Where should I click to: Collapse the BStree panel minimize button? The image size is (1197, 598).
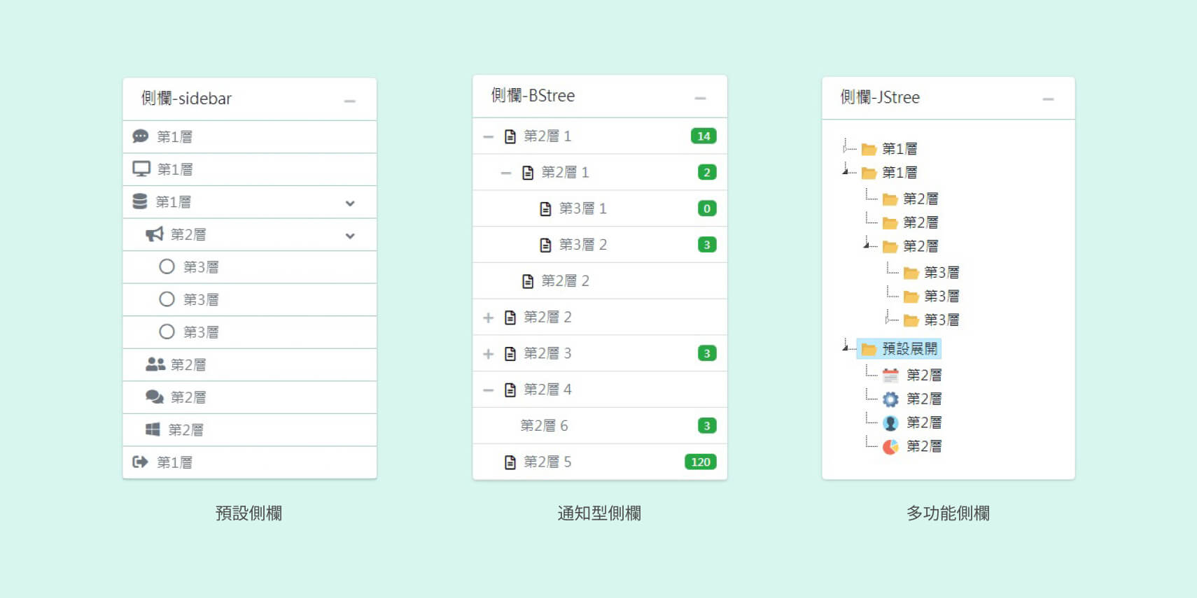pos(700,98)
